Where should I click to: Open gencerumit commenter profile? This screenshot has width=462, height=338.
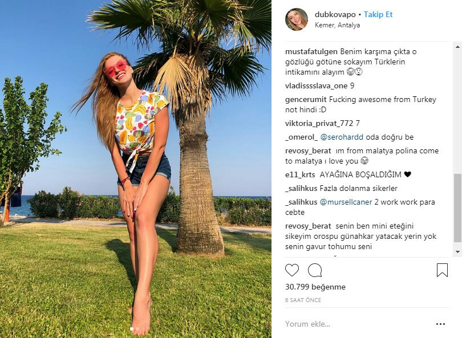(306, 100)
